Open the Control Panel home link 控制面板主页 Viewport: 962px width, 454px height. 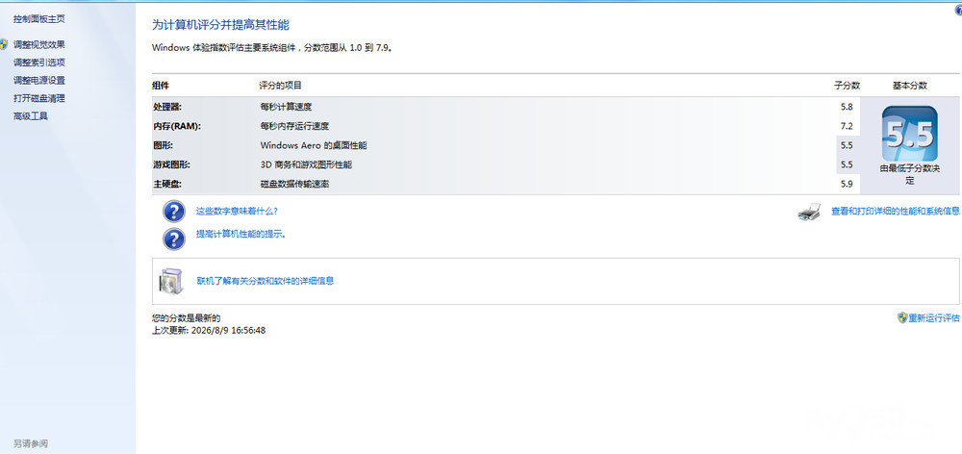(39, 19)
